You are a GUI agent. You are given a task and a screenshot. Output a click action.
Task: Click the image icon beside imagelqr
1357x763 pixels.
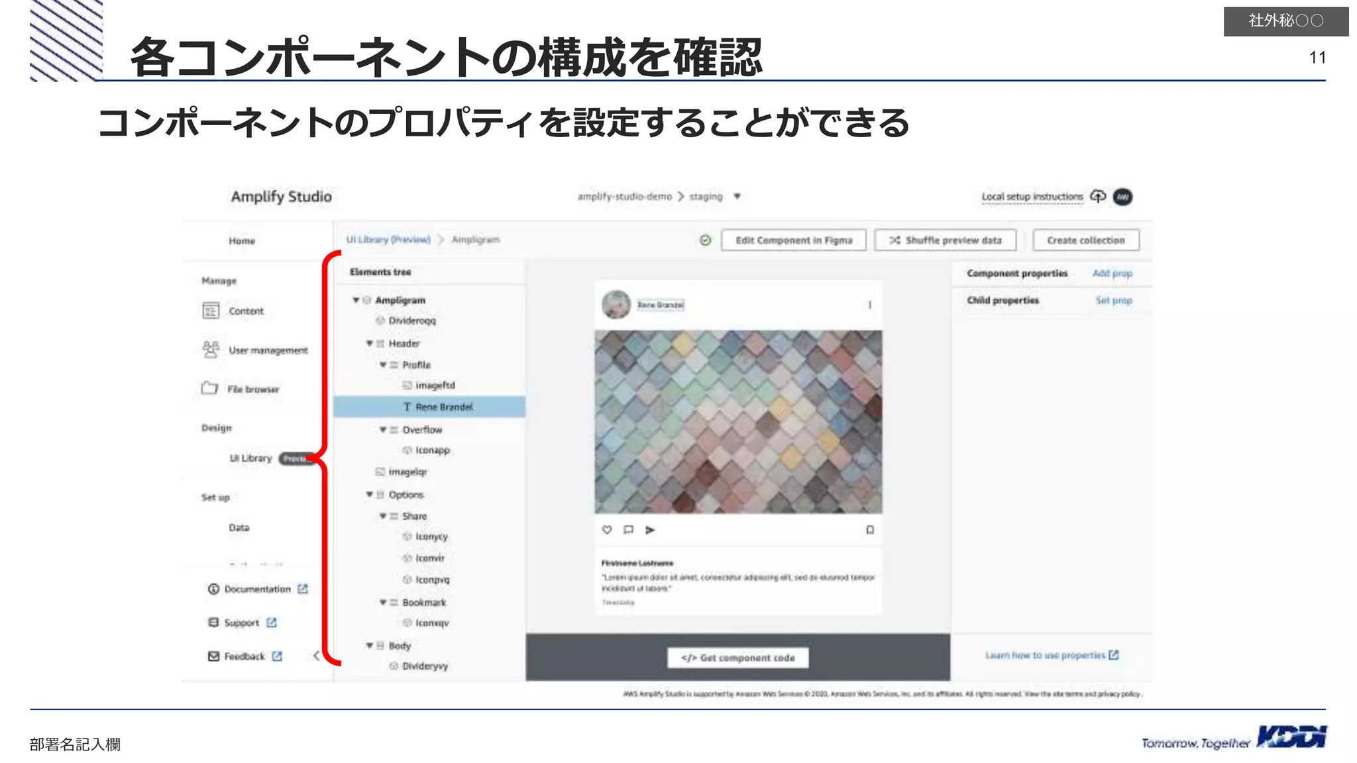(380, 472)
